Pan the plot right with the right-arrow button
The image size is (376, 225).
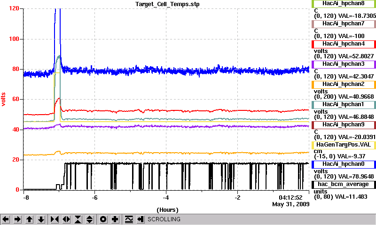tap(17, 219)
